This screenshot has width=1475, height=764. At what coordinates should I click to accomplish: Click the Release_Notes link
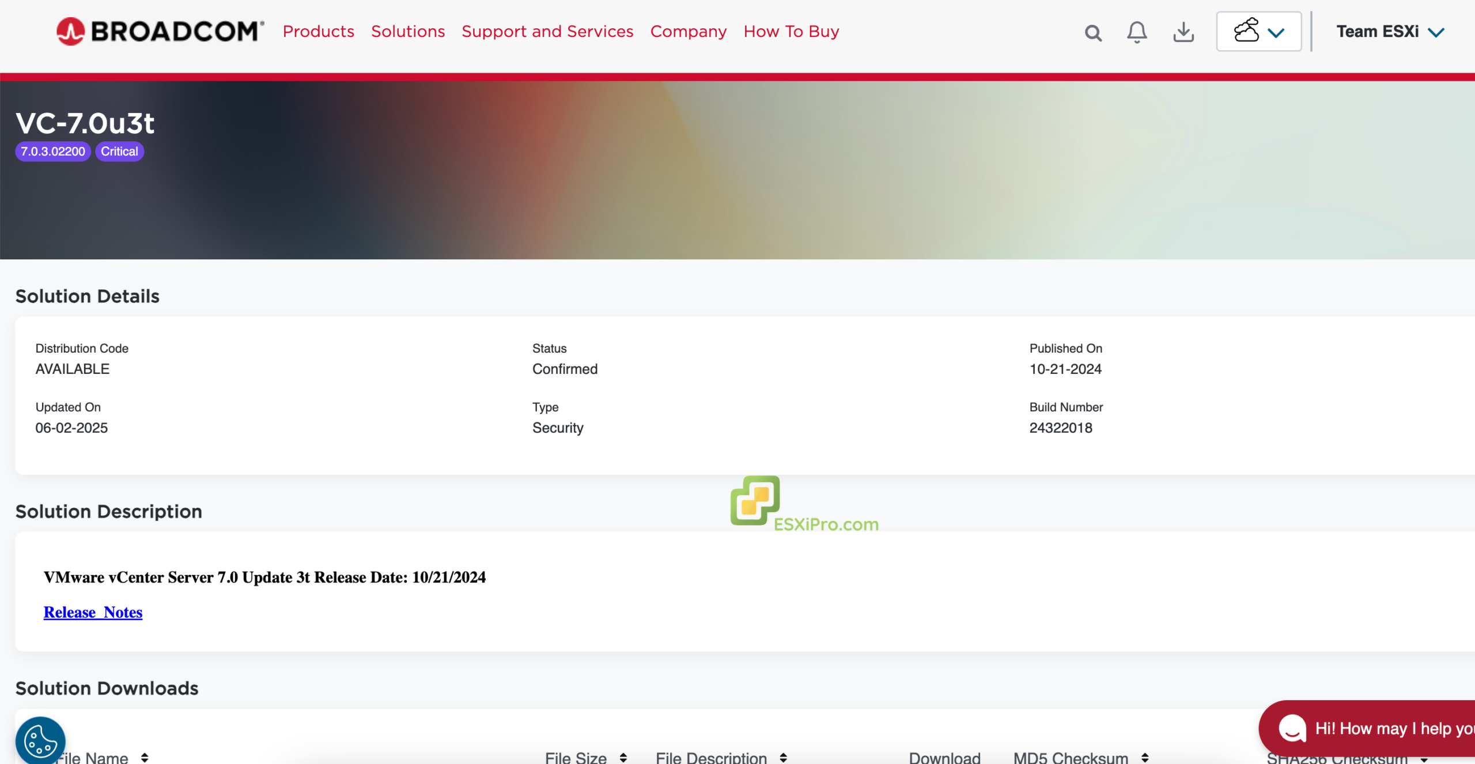click(x=93, y=612)
